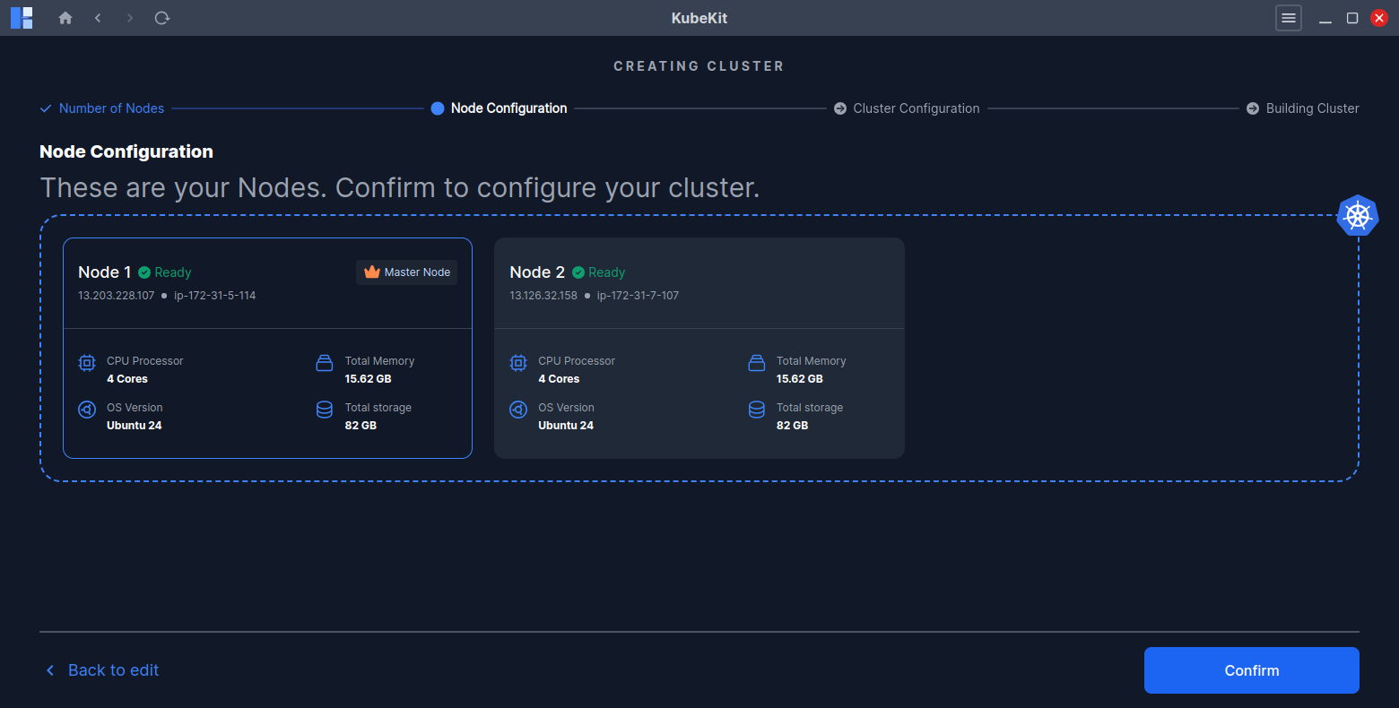Select the Node Configuration step
The image size is (1399, 708).
(508, 108)
